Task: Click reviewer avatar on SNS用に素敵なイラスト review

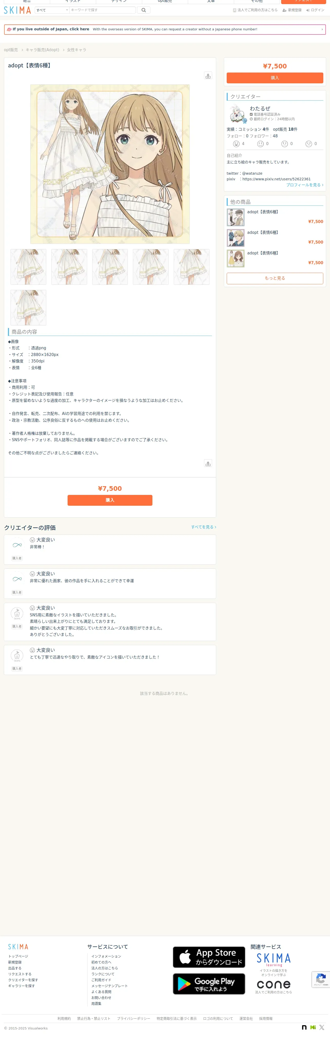Action: coord(17,613)
